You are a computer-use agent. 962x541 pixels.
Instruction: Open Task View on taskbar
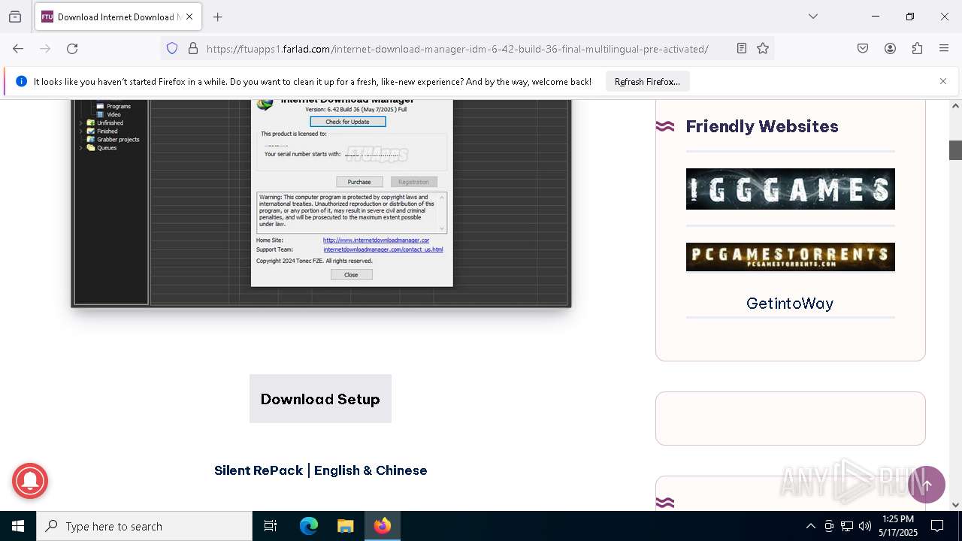271,526
